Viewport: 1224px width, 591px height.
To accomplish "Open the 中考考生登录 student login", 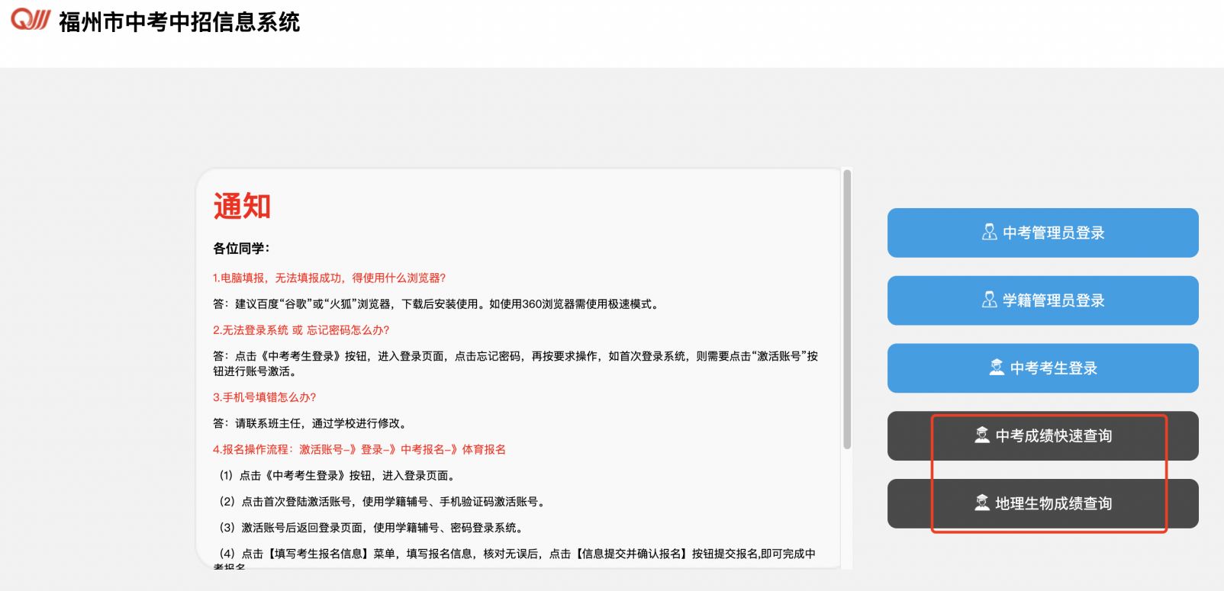I will pyautogui.click(x=1053, y=368).
